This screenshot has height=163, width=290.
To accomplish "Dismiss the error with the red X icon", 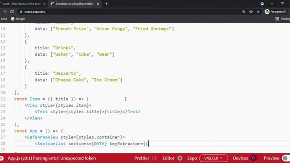I will pyautogui.click(x=2, y=158).
